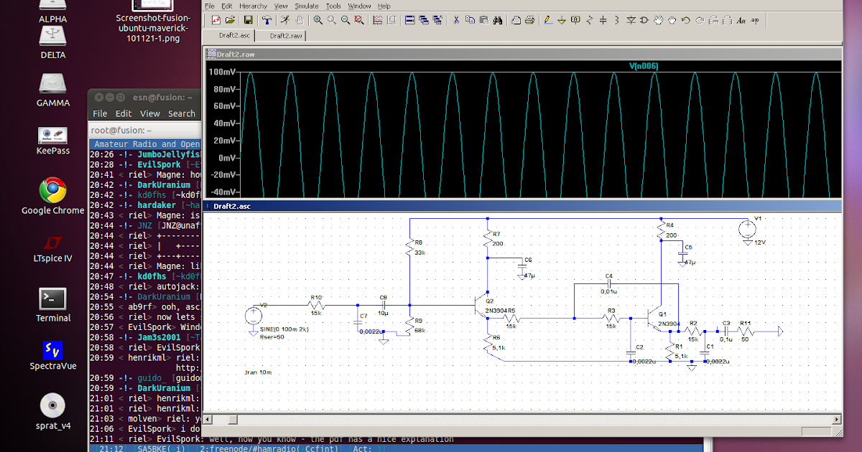Click the Mirror component icon
Screen dimensions: 862x452
point(728,20)
